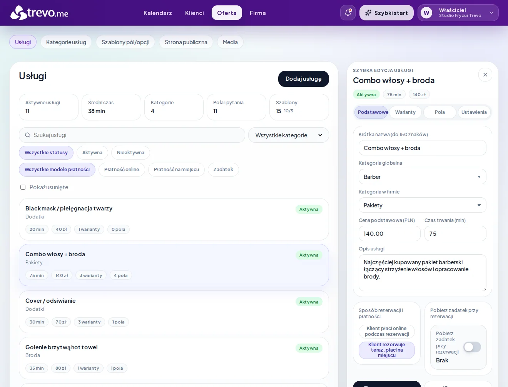The image size is (508, 387).
Task: Select the Warianty edit tab
Action: coord(405,112)
